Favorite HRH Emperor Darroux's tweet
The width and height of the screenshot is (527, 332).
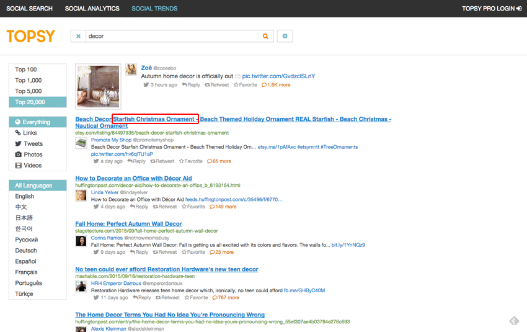coord(197,297)
